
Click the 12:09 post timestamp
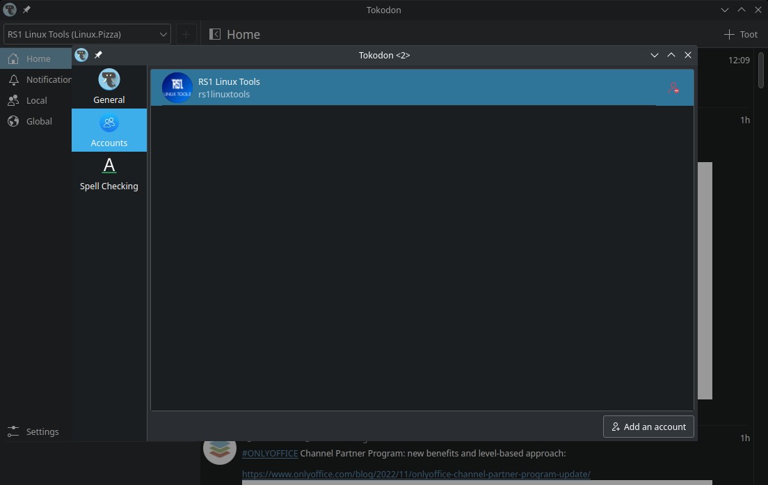(739, 61)
